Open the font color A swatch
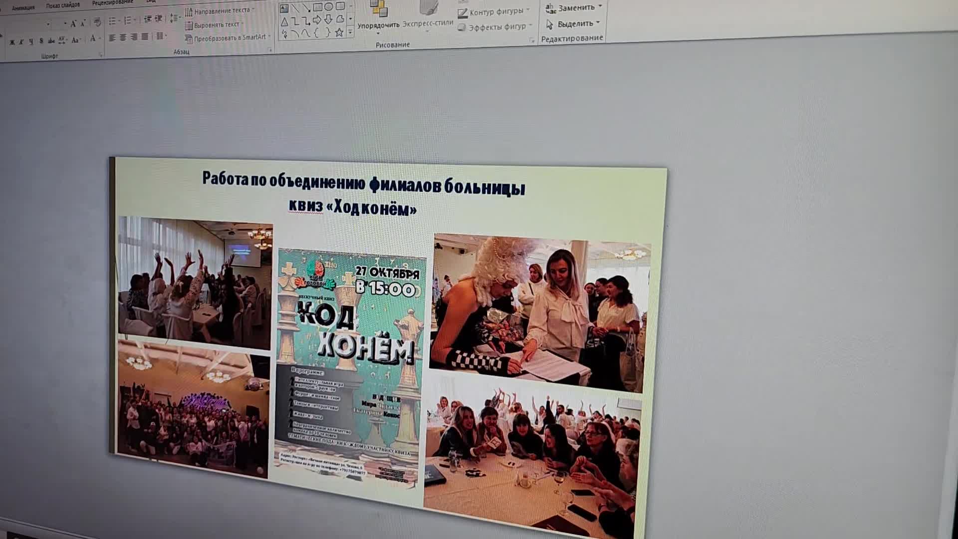Image resolution: width=958 pixels, height=539 pixels. [93, 39]
